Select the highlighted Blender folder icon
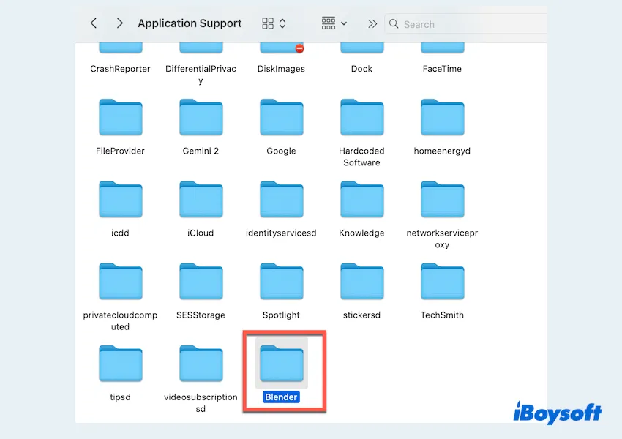This screenshot has height=439, width=622. point(282,364)
